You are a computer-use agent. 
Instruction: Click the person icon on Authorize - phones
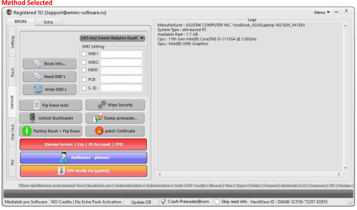64,157
